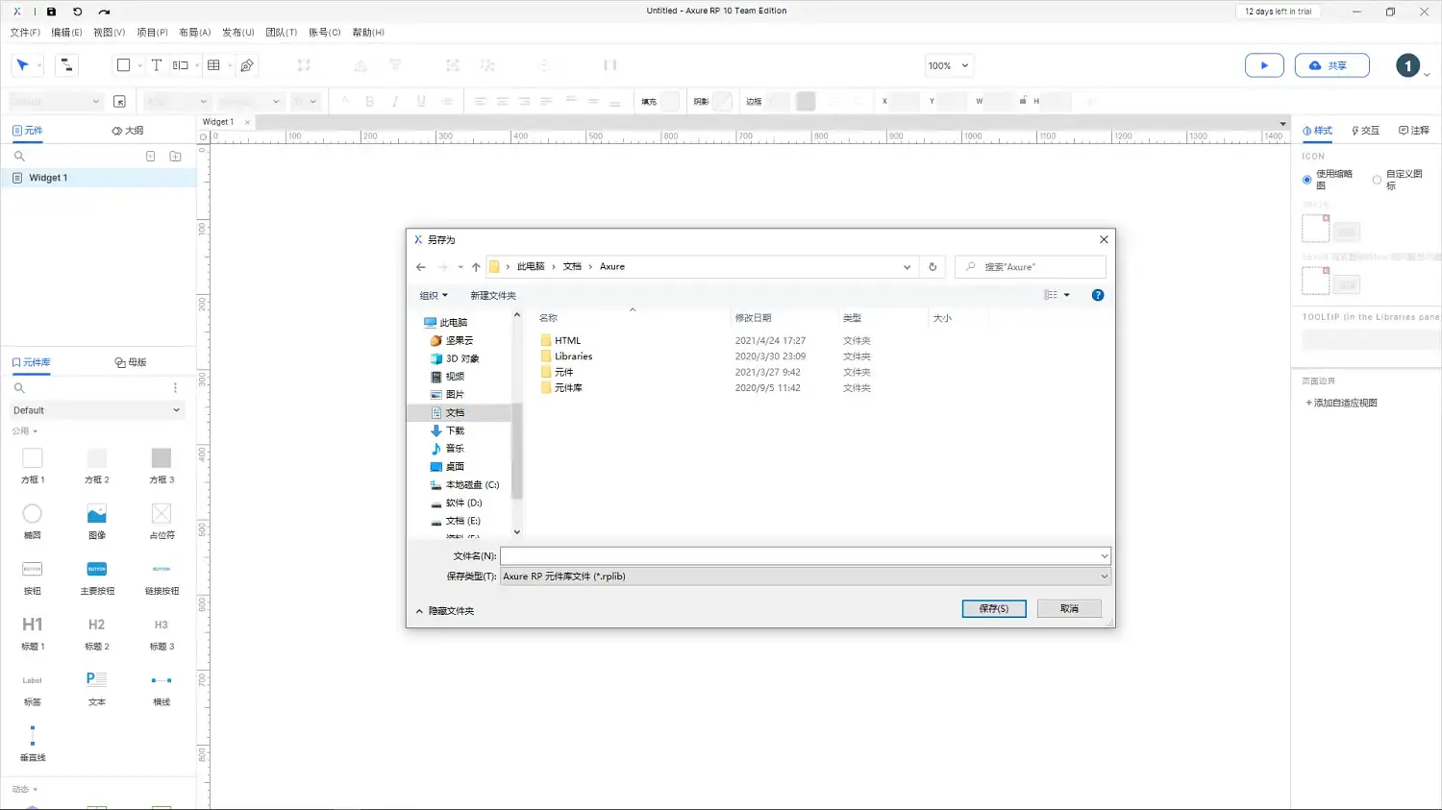1442x810 pixels.
Task: Open the help icon in save dialog
Action: pyautogui.click(x=1097, y=295)
